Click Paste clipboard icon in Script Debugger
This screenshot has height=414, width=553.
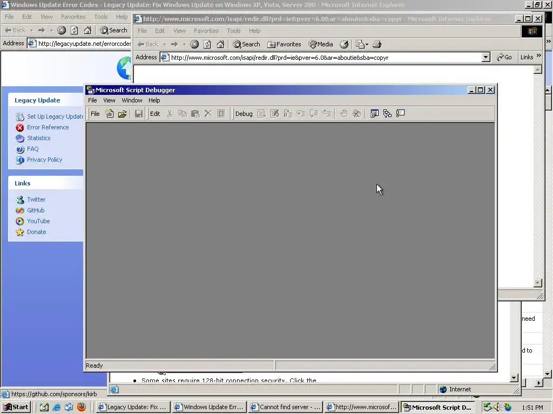pyautogui.click(x=195, y=114)
